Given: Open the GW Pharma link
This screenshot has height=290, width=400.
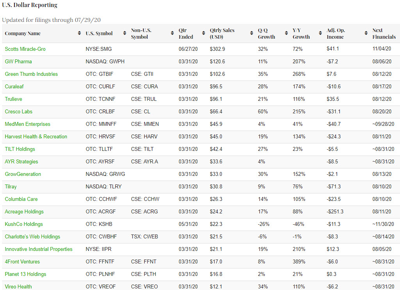Looking at the screenshot, I should click(x=18, y=62).
